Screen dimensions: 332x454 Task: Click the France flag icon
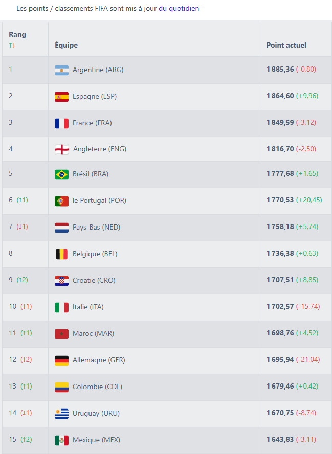pyautogui.click(x=61, y=123)
